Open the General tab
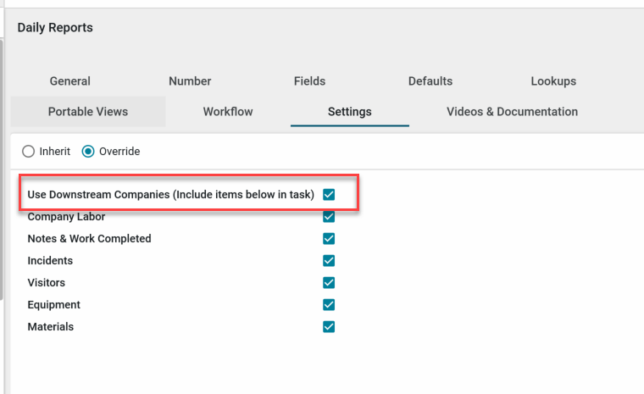Screen dimensions: 644x394 (70, 81)
